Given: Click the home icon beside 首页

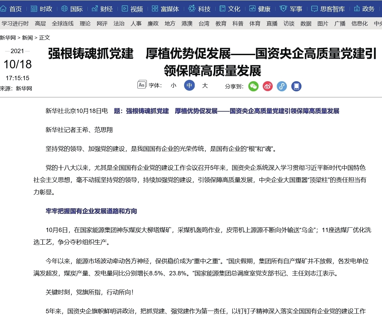Looking at the screenshot, I should [3, 9].
